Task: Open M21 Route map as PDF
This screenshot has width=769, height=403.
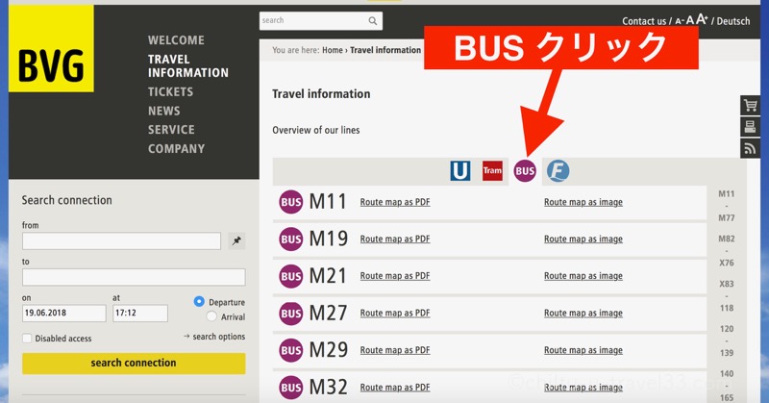Action: [x=395, y=276]
